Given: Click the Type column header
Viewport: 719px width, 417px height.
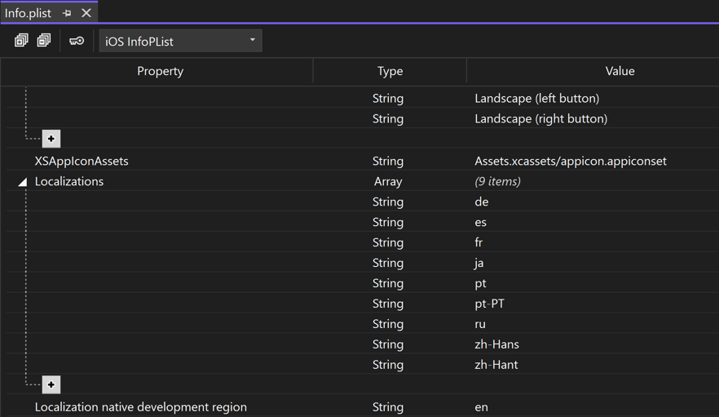Looking at the screenshot, I should (x=390, y=71).
